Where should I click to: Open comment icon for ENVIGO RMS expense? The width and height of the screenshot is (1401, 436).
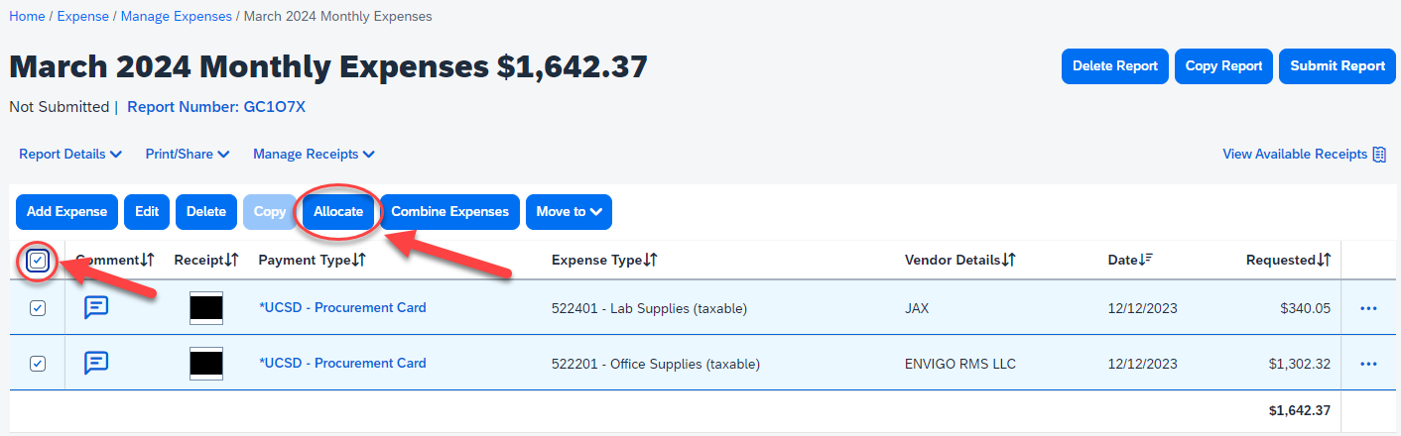point(96,363)
